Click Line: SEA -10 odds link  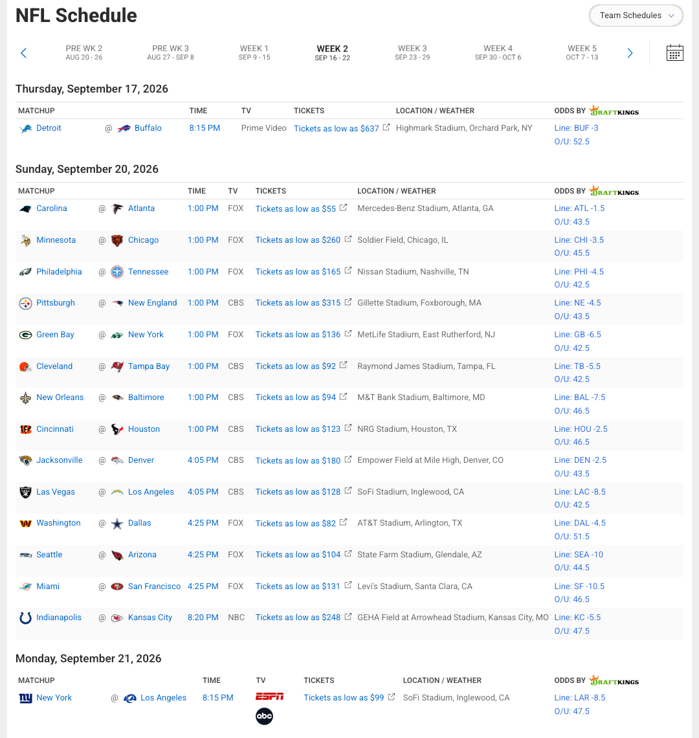tap(579, 554)
